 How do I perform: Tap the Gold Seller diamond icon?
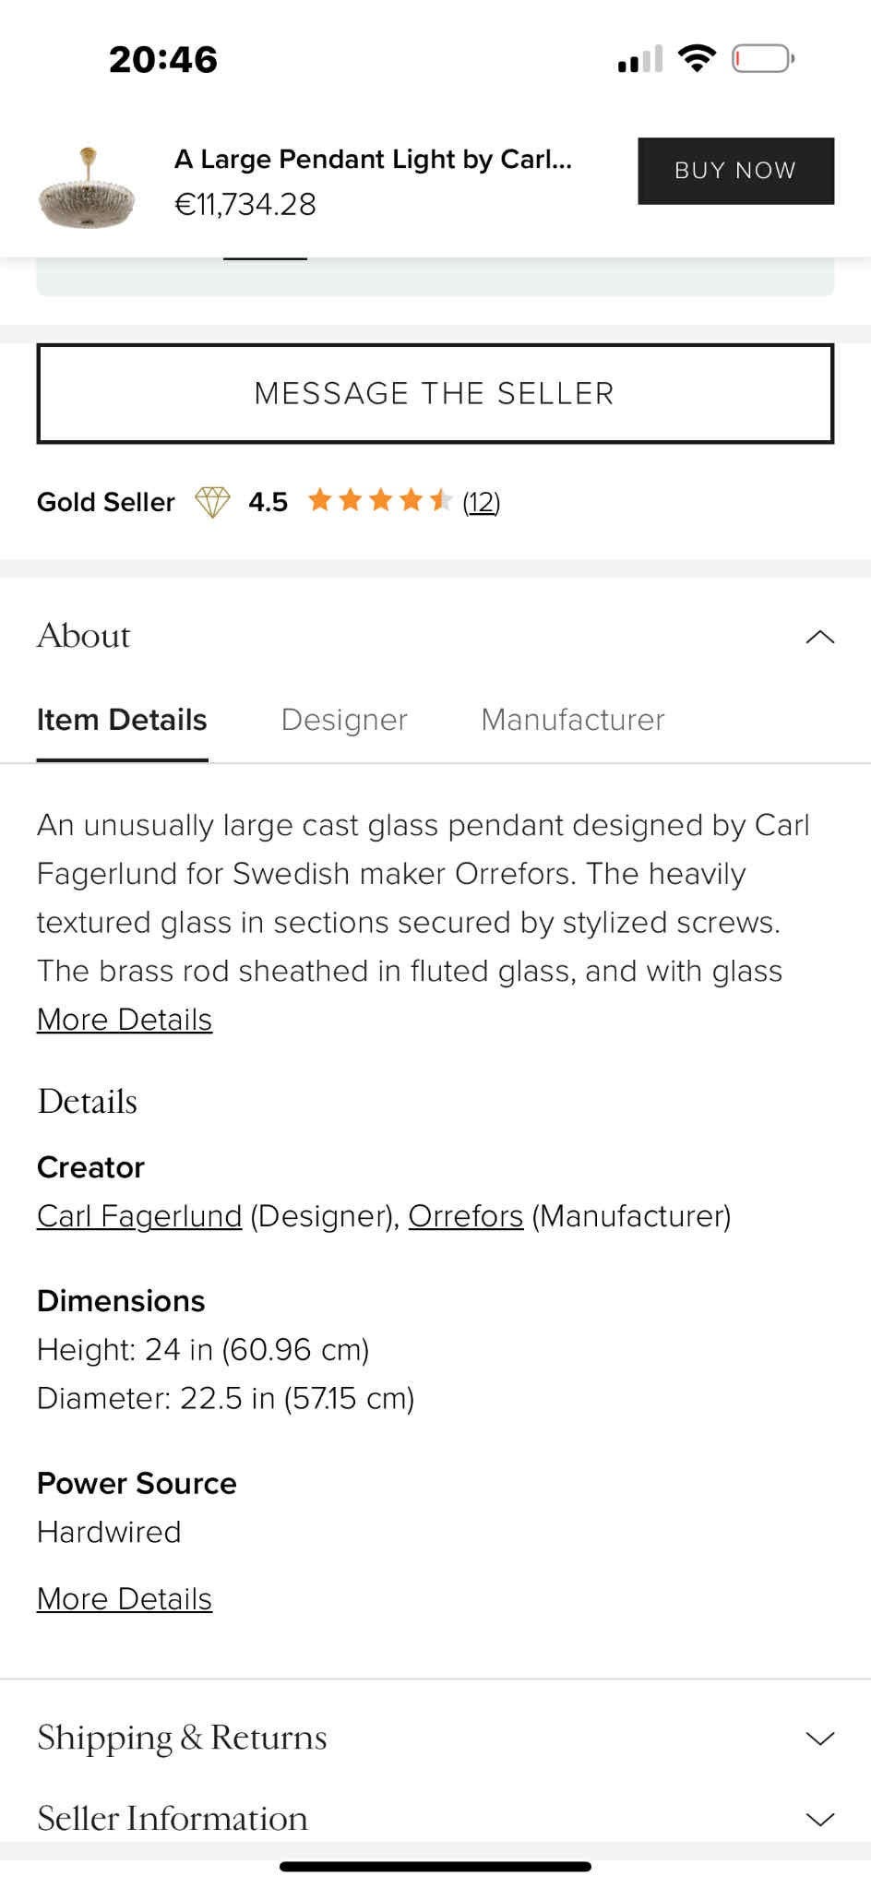pyautogui.click(x=211, y=502)
